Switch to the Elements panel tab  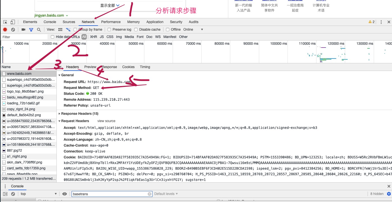tap(30, 22)
